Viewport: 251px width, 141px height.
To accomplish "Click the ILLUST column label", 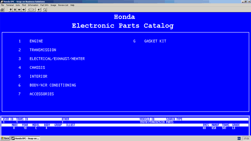I will pos(71,125).
